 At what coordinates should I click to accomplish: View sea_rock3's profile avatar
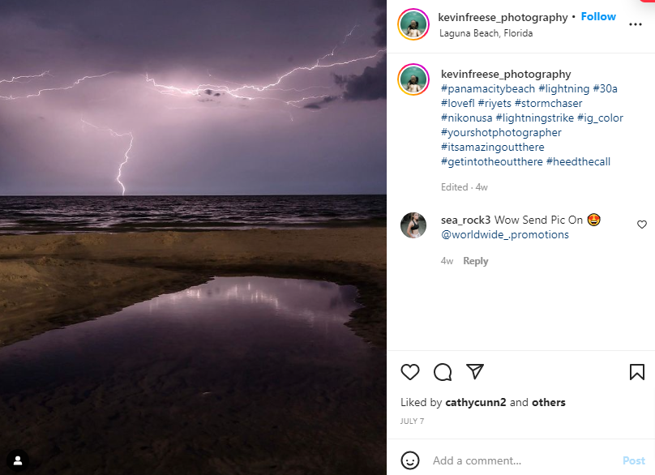pyautogui.click(x=413, y=225)
